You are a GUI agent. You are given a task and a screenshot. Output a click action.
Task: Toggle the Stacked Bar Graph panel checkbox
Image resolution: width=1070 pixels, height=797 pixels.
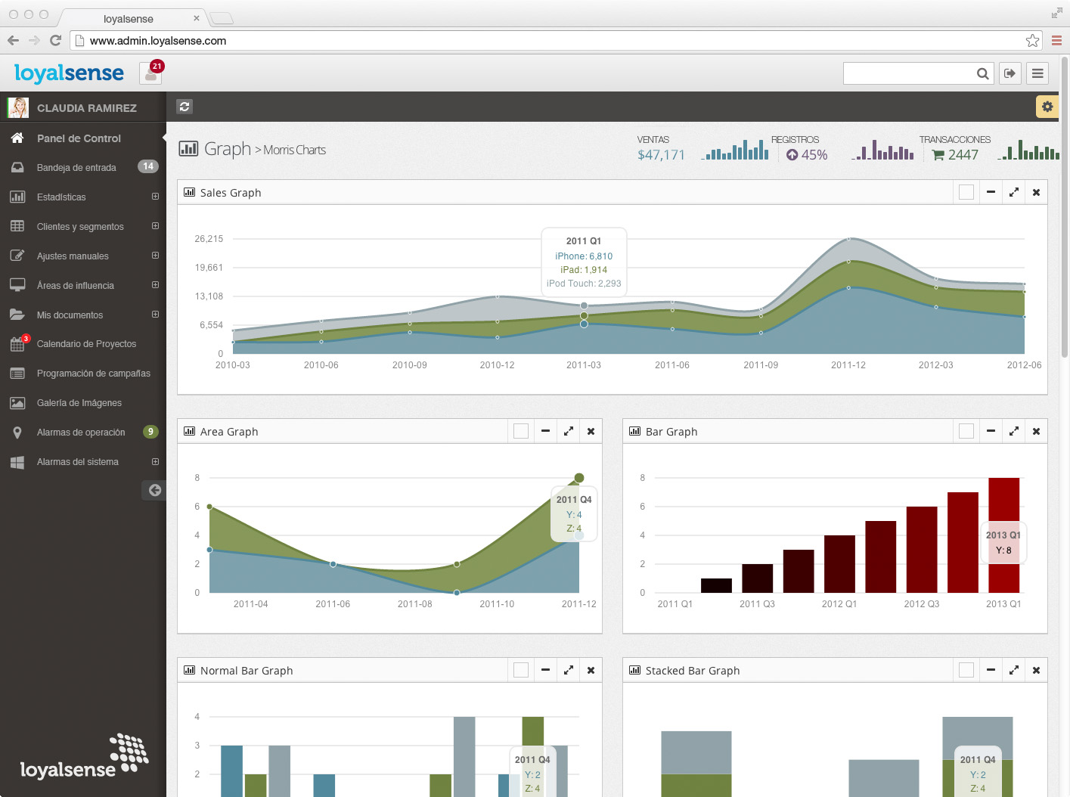pyautogui.click(x=966, y=671)
